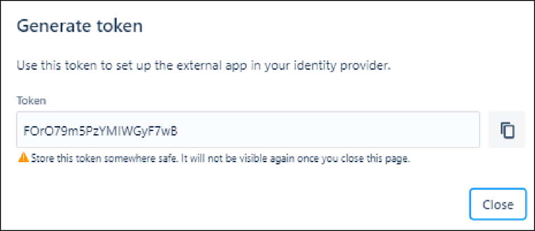
Task: Copy the generated token to clipboard
Action: pyautogui.click(x=507, y=130)
